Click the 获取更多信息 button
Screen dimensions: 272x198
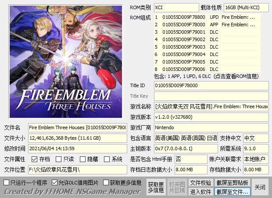(x=156, y=187)
